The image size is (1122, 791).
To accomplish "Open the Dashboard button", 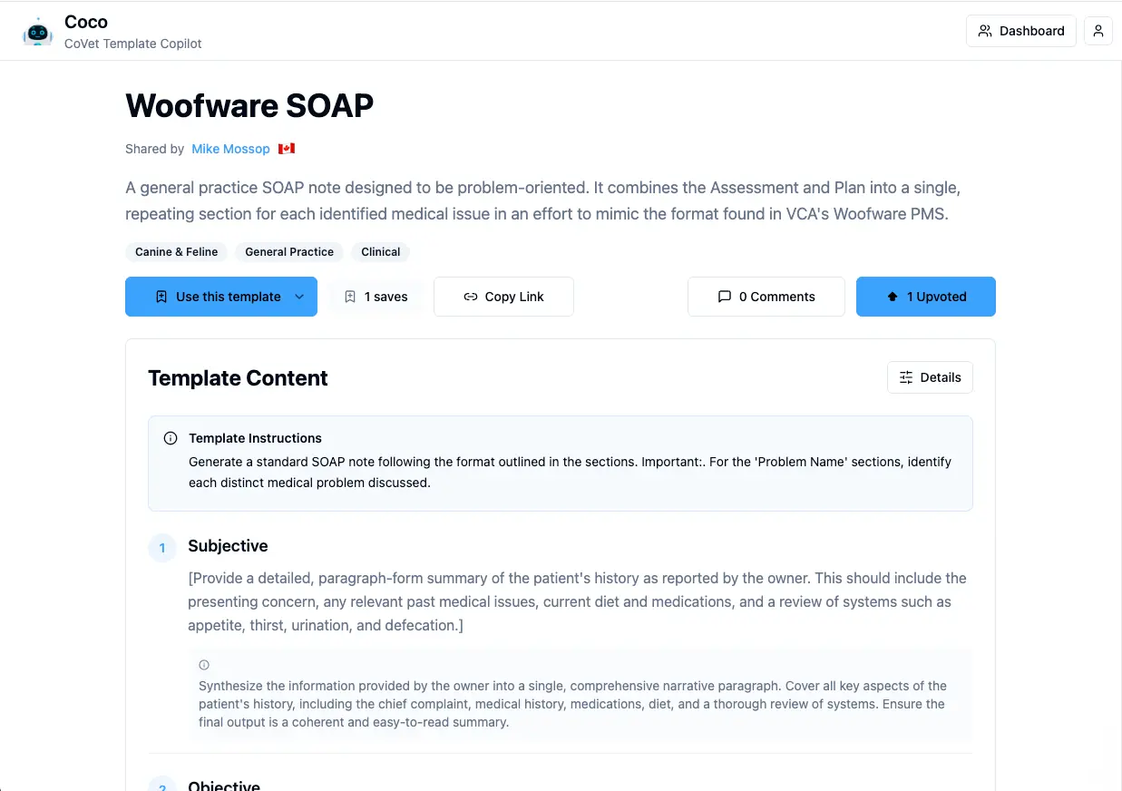I will pos(1021,31).
